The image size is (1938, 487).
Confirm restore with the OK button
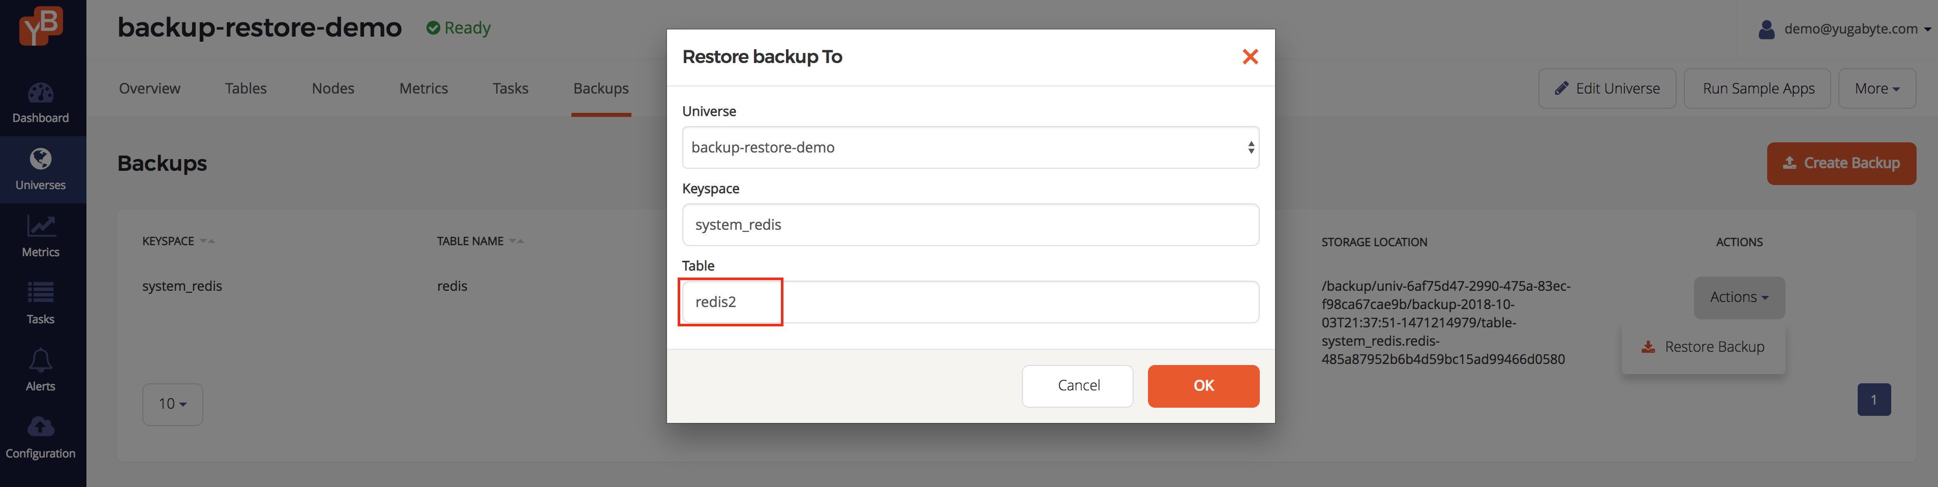coord(1203,386)
